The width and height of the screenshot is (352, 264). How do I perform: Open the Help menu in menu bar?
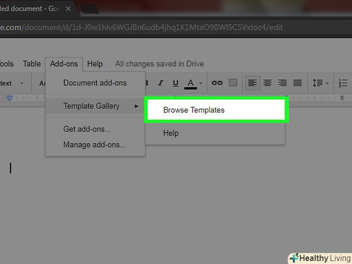pos(95,64)
